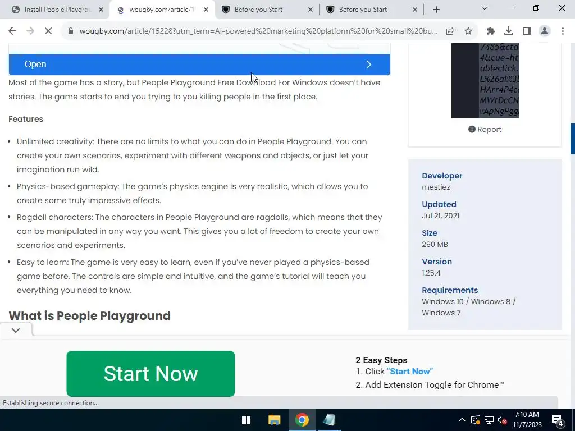Open the notepad-like taskbar app
575x431 pixels.
(x=329, y=420)
